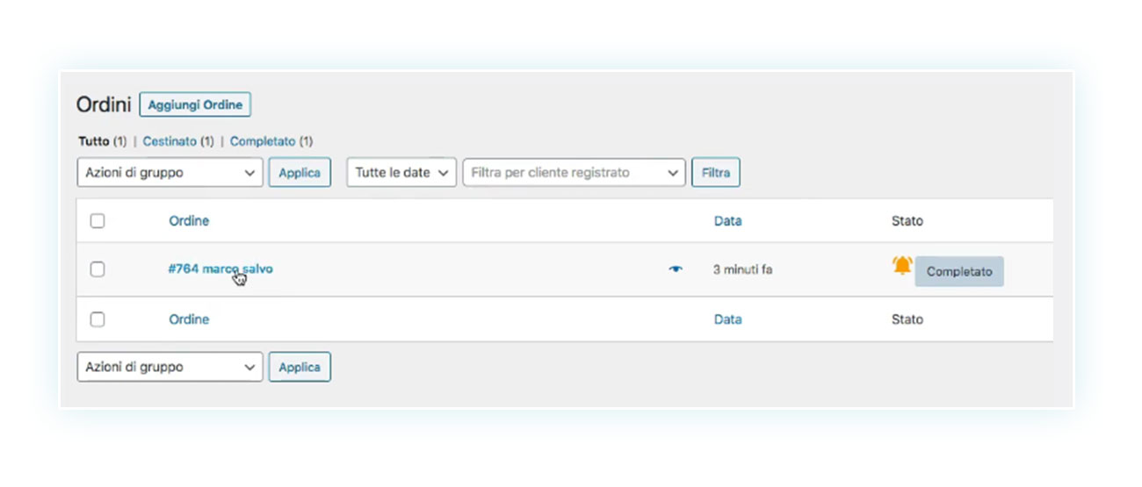This screenshot has width=1142, height=487.
Task: Open order #764 marco salvo
Action: [220, 269]
